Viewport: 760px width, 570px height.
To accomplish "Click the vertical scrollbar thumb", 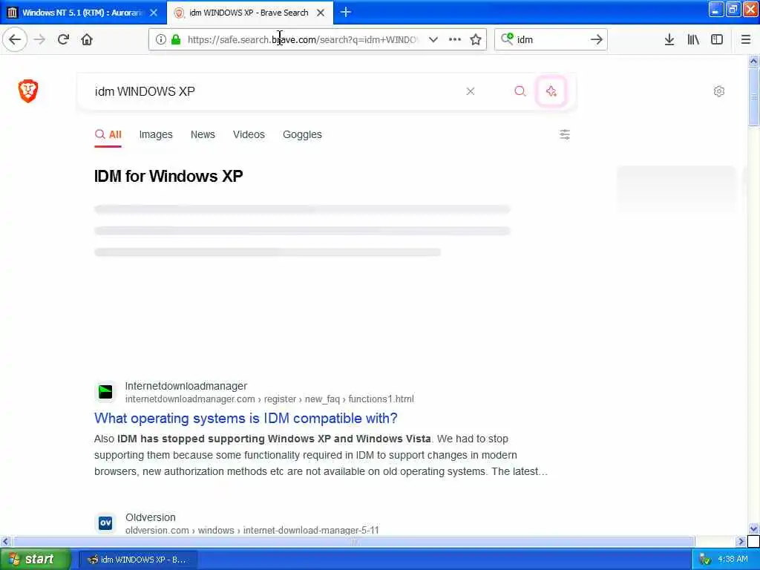I will point(753,96).
